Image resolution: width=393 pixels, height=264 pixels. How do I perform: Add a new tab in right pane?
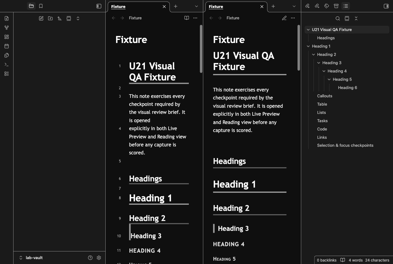pyautogui.click(x=273, y=6)
